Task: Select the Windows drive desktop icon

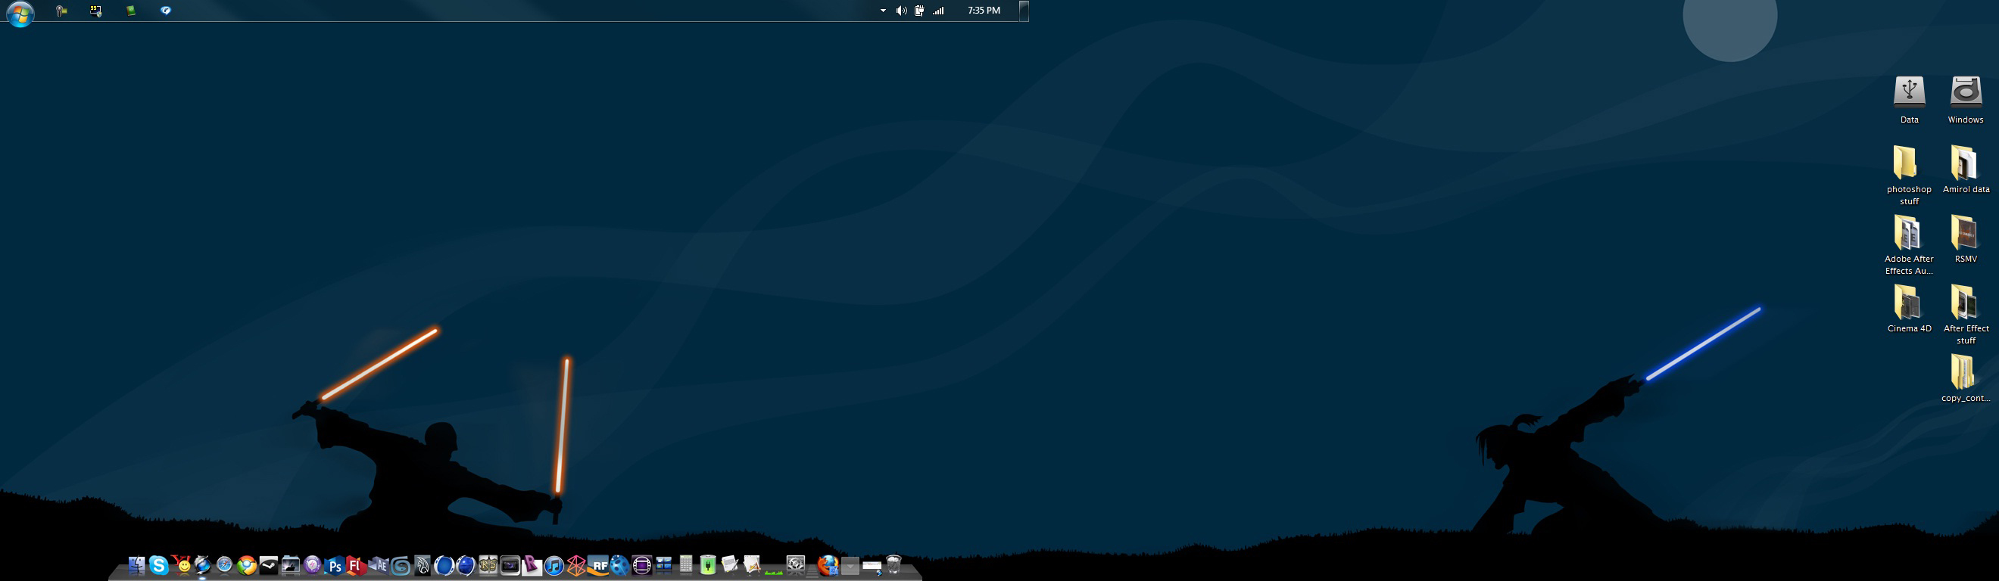Action: coord(1966,99)
